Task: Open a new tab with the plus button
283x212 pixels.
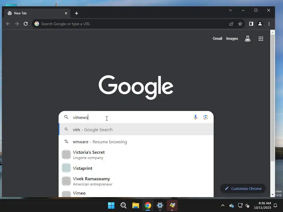Action: pos(77,13)
